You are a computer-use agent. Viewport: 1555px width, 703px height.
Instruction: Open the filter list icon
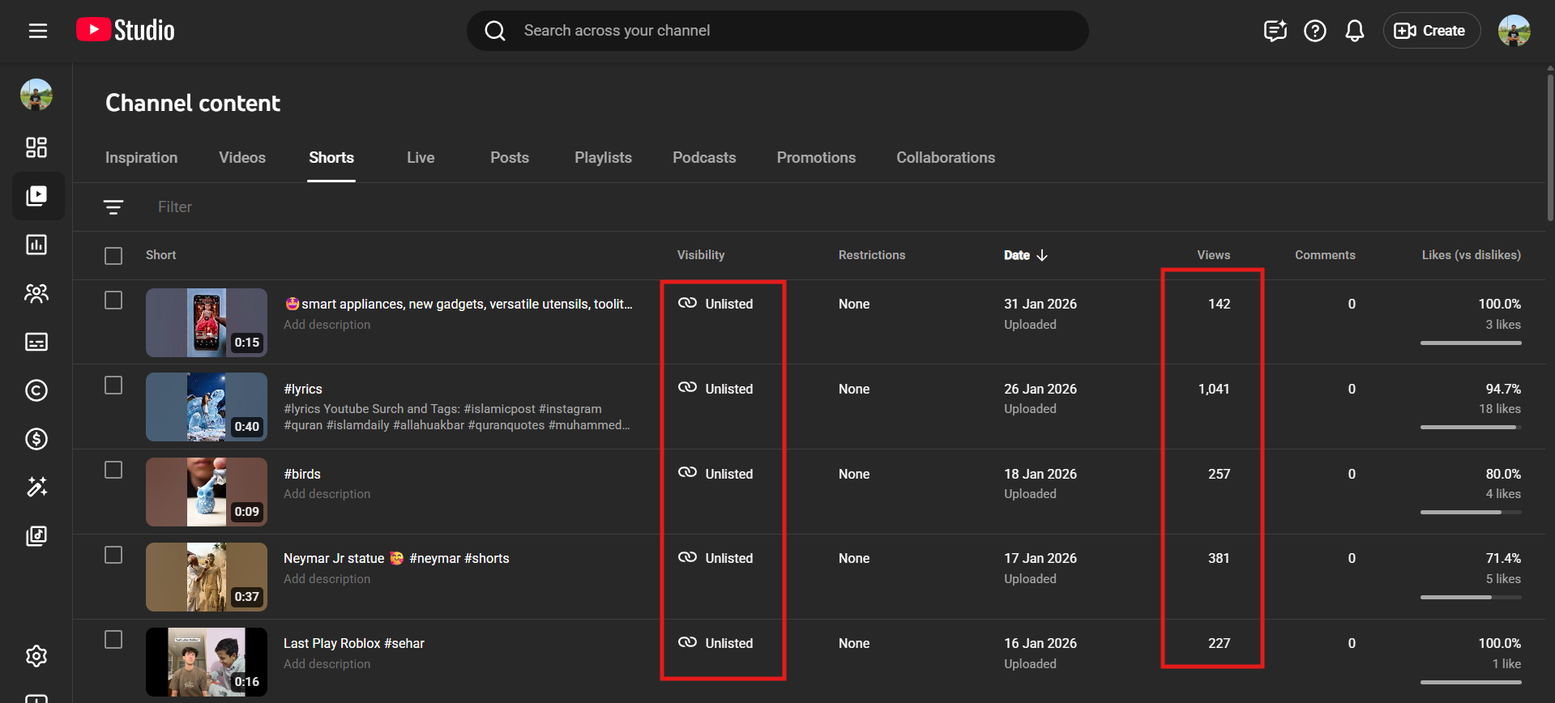pos(113,207)
